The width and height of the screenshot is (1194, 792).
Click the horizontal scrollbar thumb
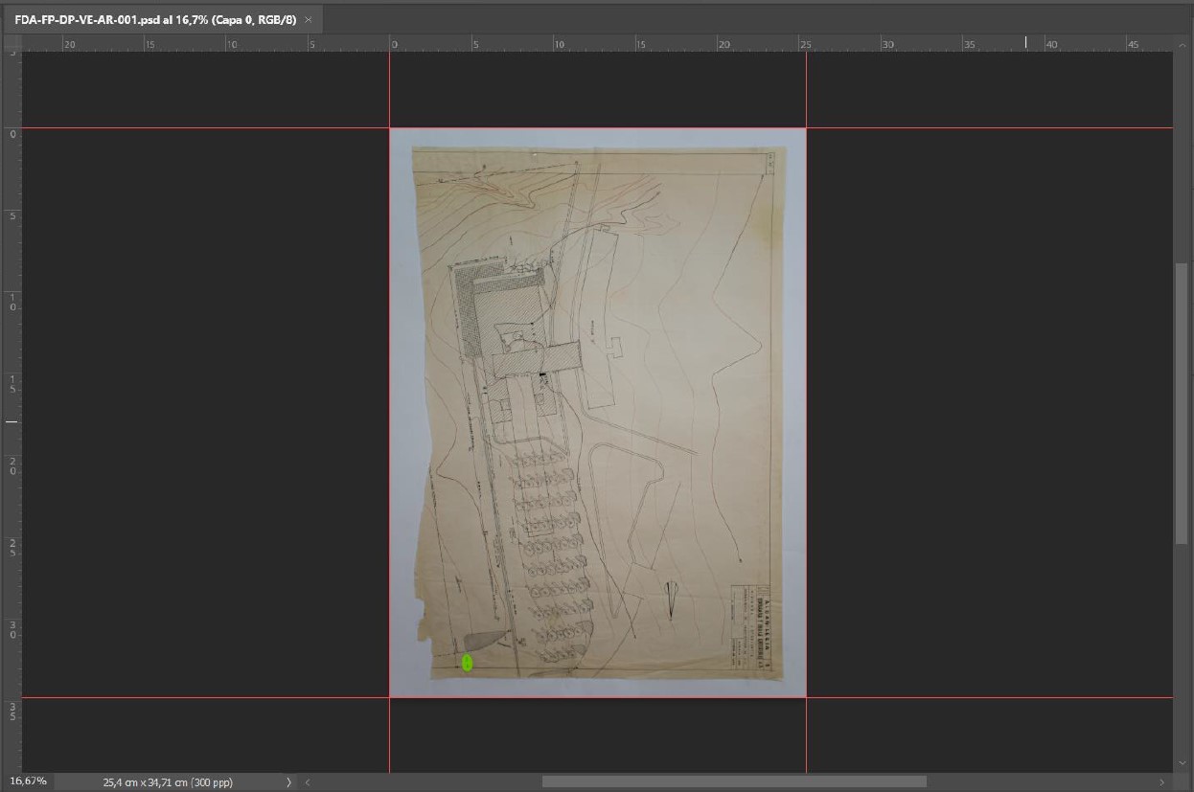coord(733,781)
